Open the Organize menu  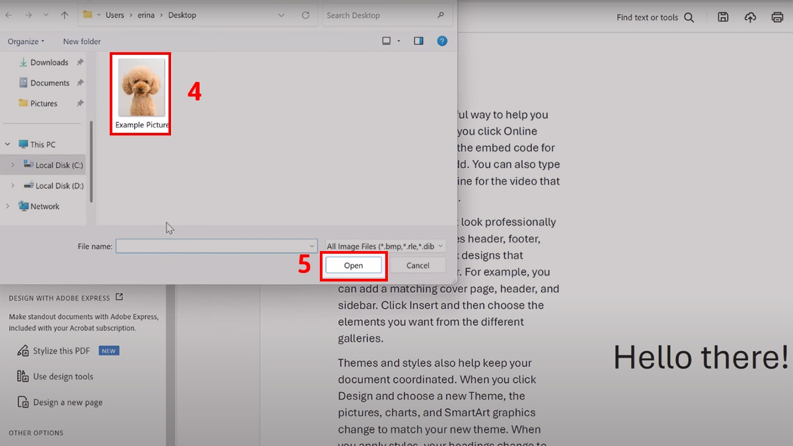(x=26, y=41)
